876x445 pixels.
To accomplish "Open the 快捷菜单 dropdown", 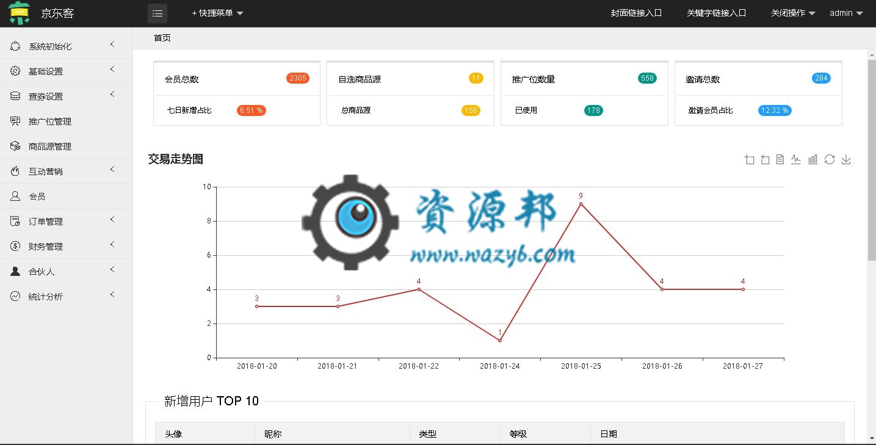I will (217, 13).
